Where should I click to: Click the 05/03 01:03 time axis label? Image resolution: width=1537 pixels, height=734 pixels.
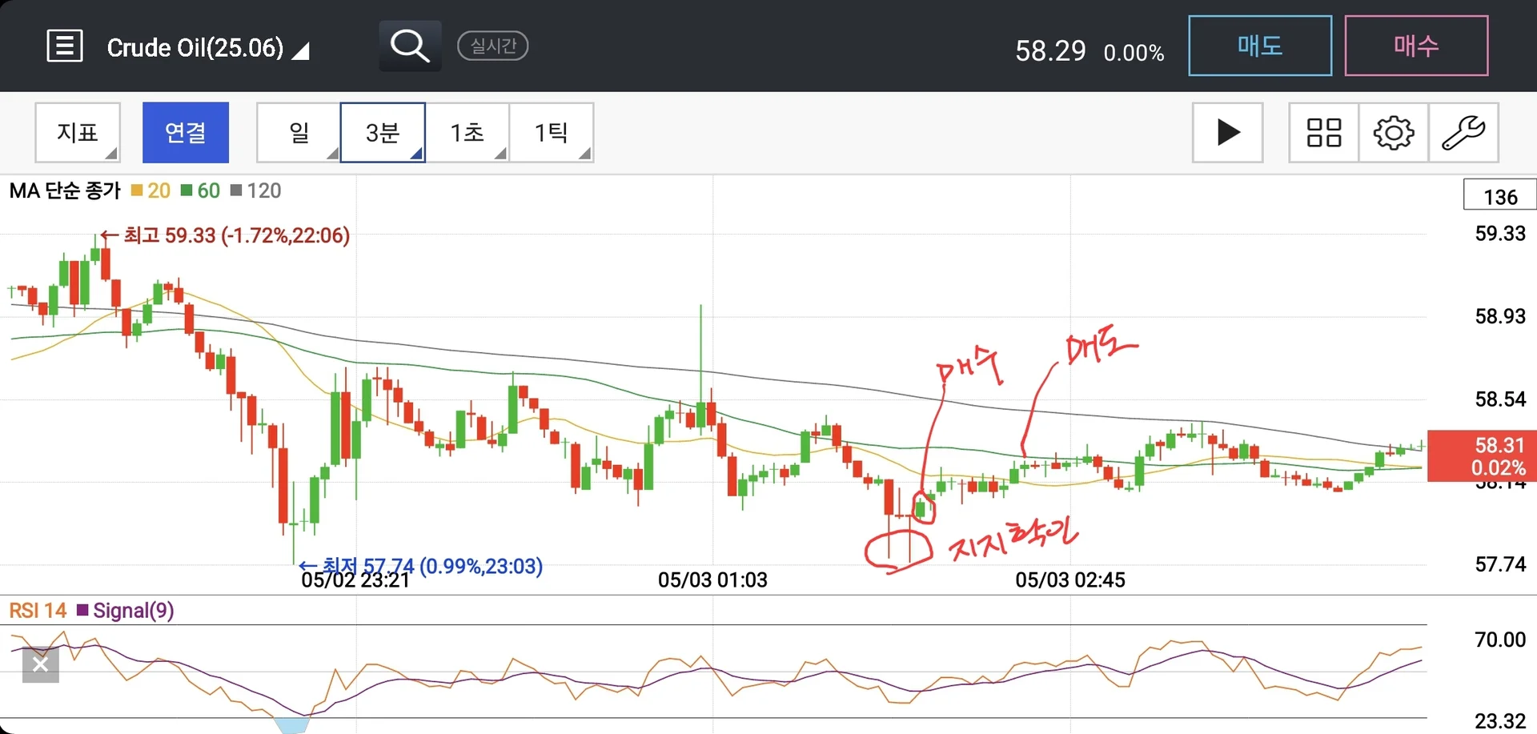tap(712, 580)
